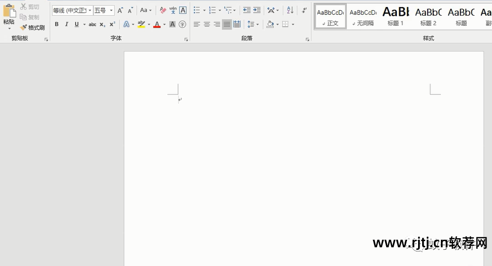Image resolution: width=492 pixels, height=266 pixels.
Task: Toggle Italic formatting
Action: point(66,24)
